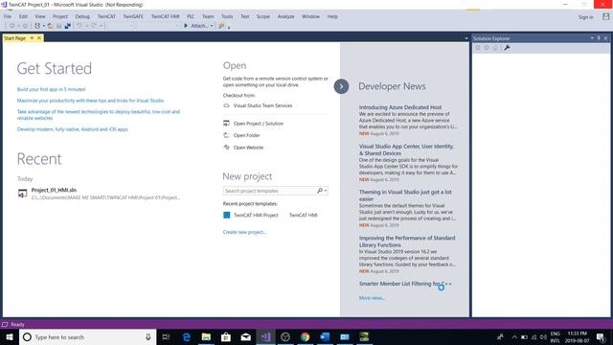The height and width of the screenshot is (345, 613).
Task: Click the account/feedback icon beside Sign in
Action: 605,16
